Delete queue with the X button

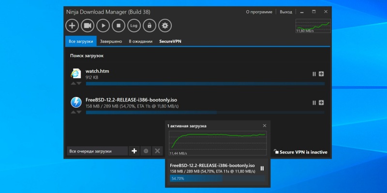coord(158,151)
